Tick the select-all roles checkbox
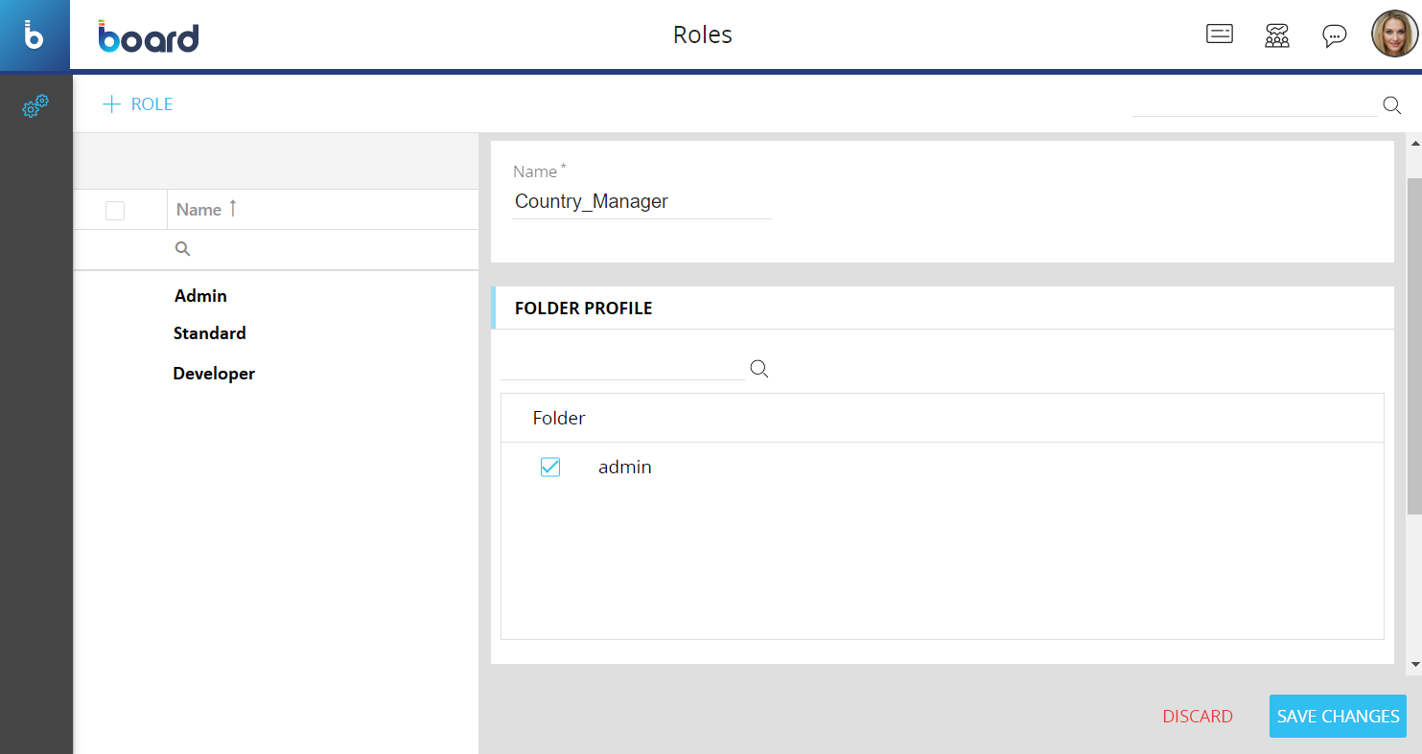 coord(115,211)
